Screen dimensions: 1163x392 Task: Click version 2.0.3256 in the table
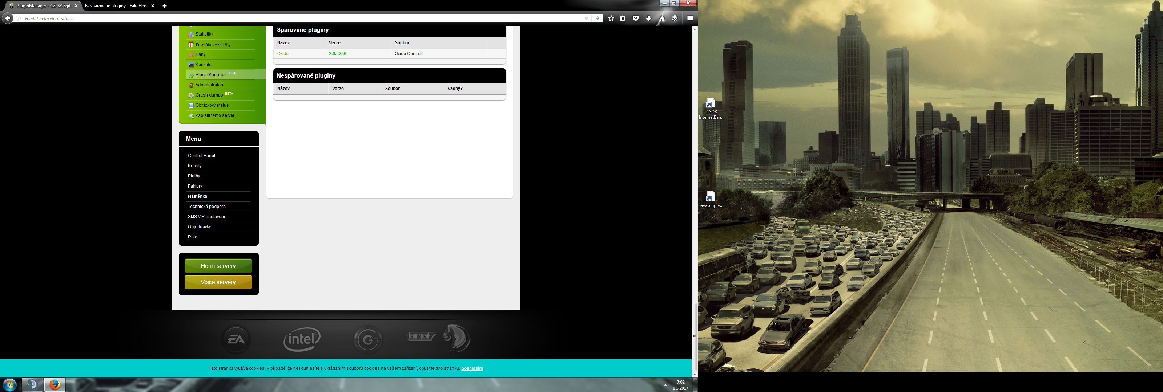[x=338, y=54]
